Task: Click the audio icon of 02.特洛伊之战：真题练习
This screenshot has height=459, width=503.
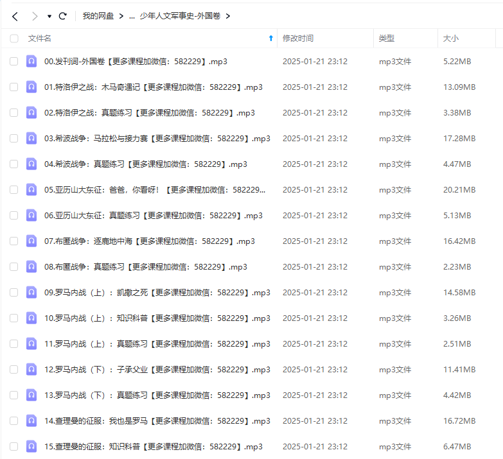Action: 31,112
